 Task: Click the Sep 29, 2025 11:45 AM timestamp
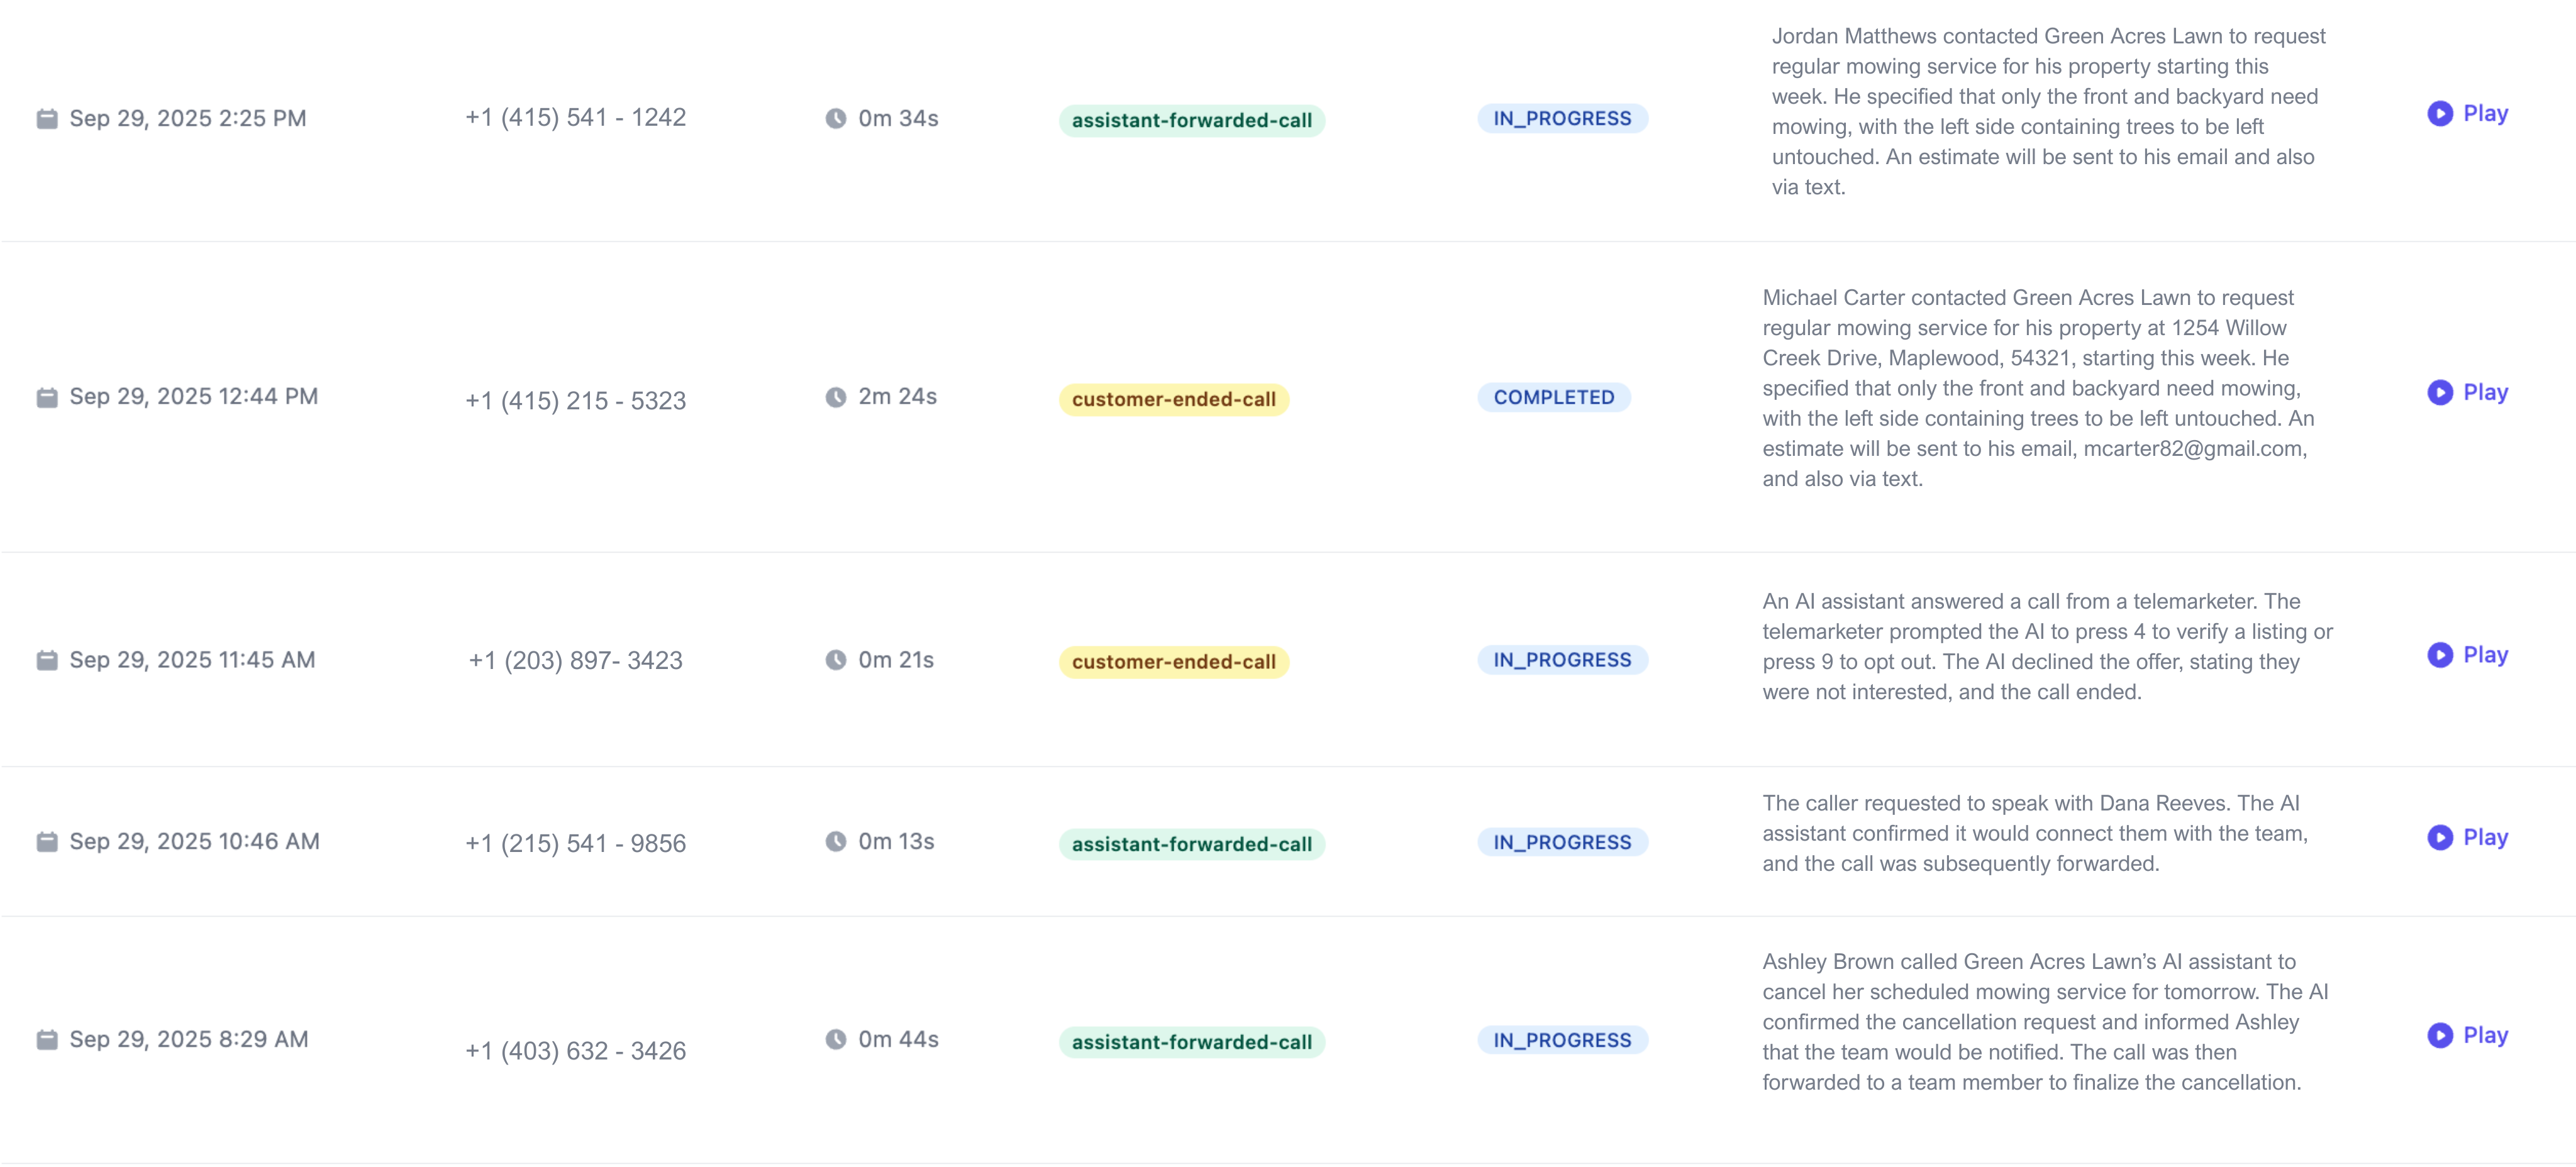192,659
